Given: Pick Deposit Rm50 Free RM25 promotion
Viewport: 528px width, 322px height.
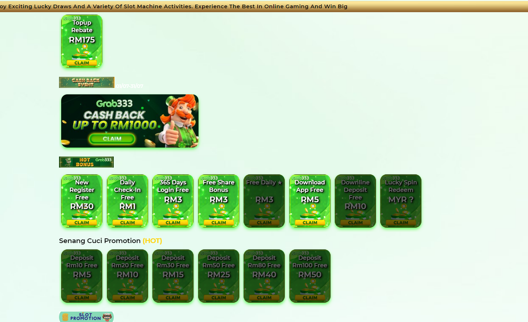Looking at the screenshot, I should (219, 276).
